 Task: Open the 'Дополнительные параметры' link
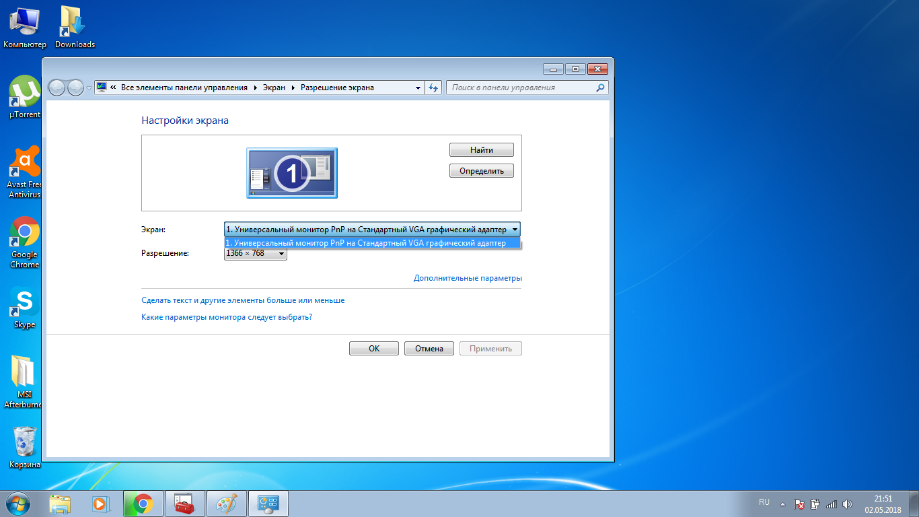tap(468, 278)
